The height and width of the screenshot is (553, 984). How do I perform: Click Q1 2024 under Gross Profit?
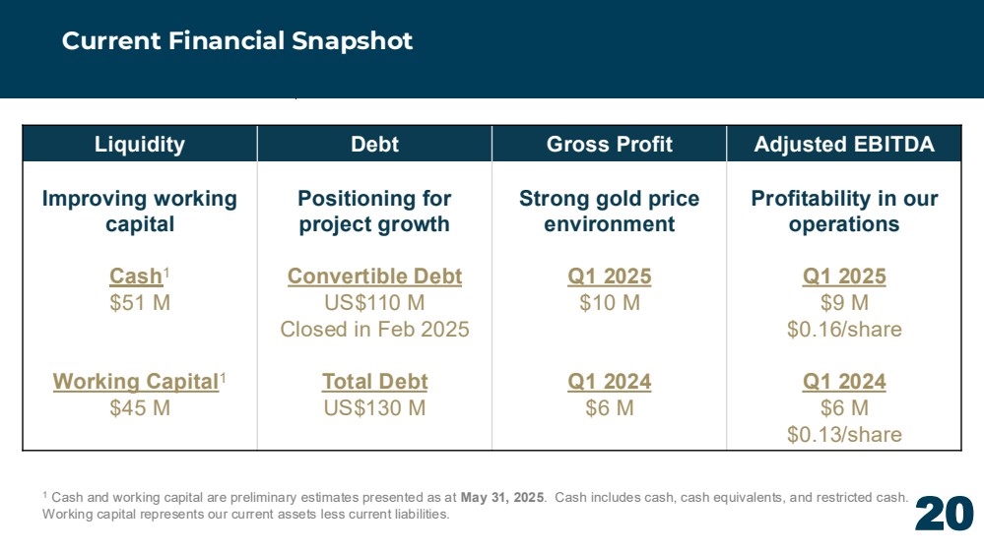pos(610,381)
